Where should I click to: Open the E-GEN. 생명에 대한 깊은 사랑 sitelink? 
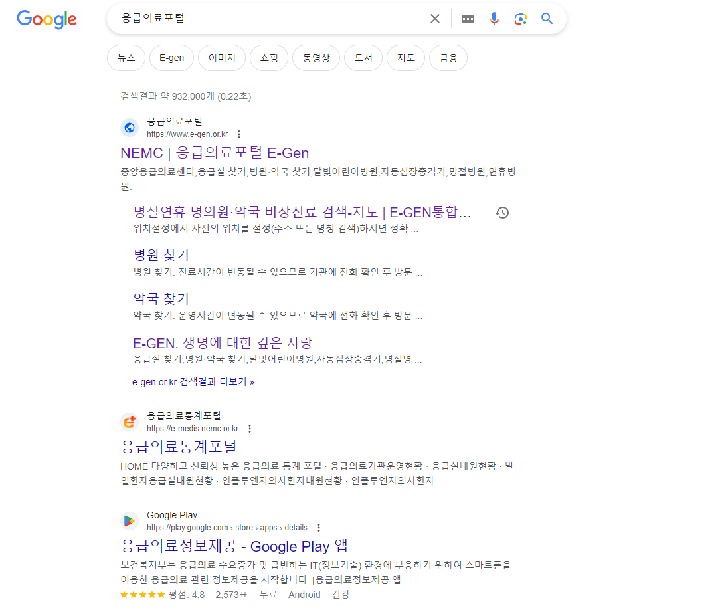223,343
